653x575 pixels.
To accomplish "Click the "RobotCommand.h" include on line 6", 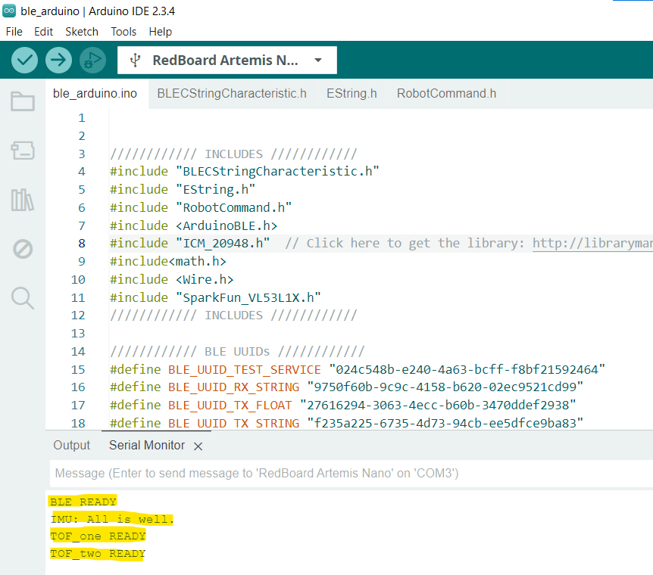I will [x=233, y=207].
